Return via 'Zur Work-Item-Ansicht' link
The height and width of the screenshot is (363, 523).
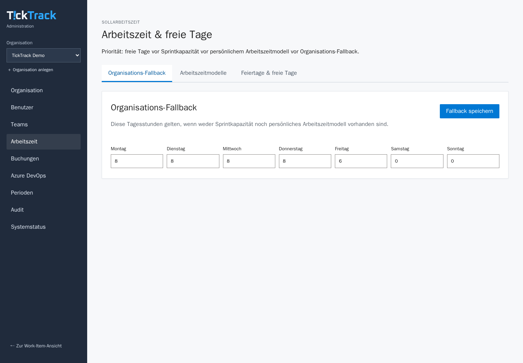coord(36,346)
